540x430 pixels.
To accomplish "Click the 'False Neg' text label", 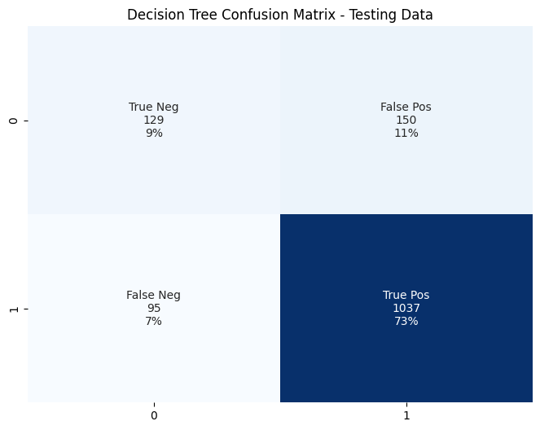I will point(153,295).
